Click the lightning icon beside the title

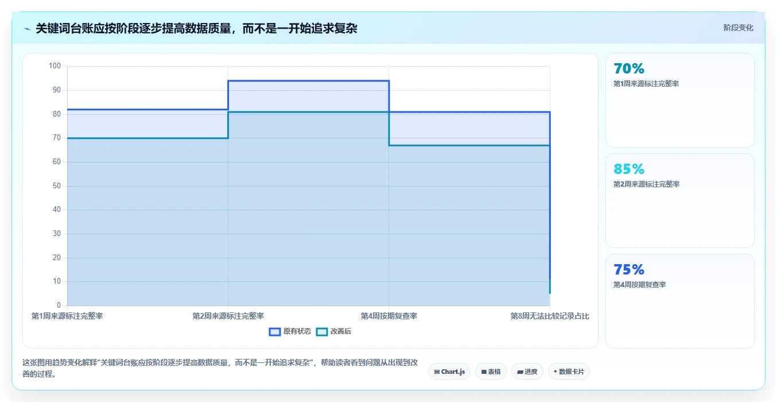coord(28,28)
